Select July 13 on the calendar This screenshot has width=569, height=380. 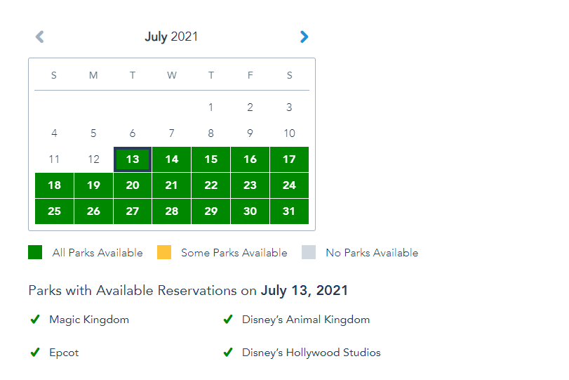[x=133, y=159]
